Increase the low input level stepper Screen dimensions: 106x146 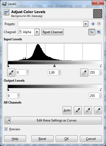coord(28,71)
